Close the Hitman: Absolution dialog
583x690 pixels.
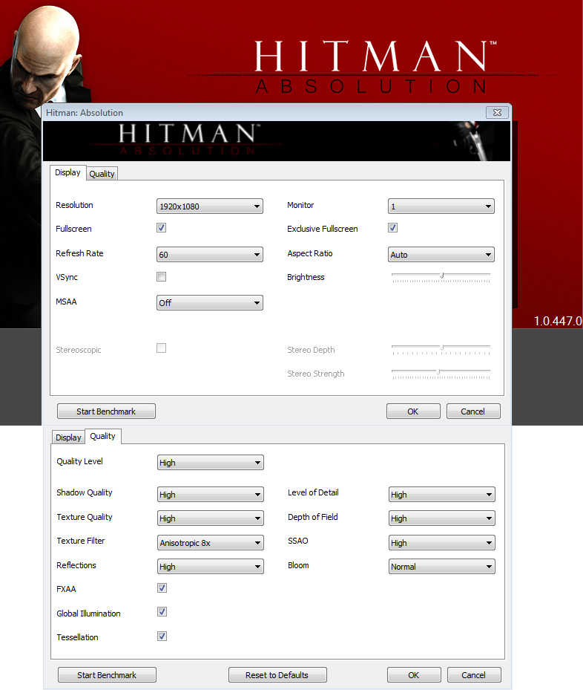[x=497, y=113]
